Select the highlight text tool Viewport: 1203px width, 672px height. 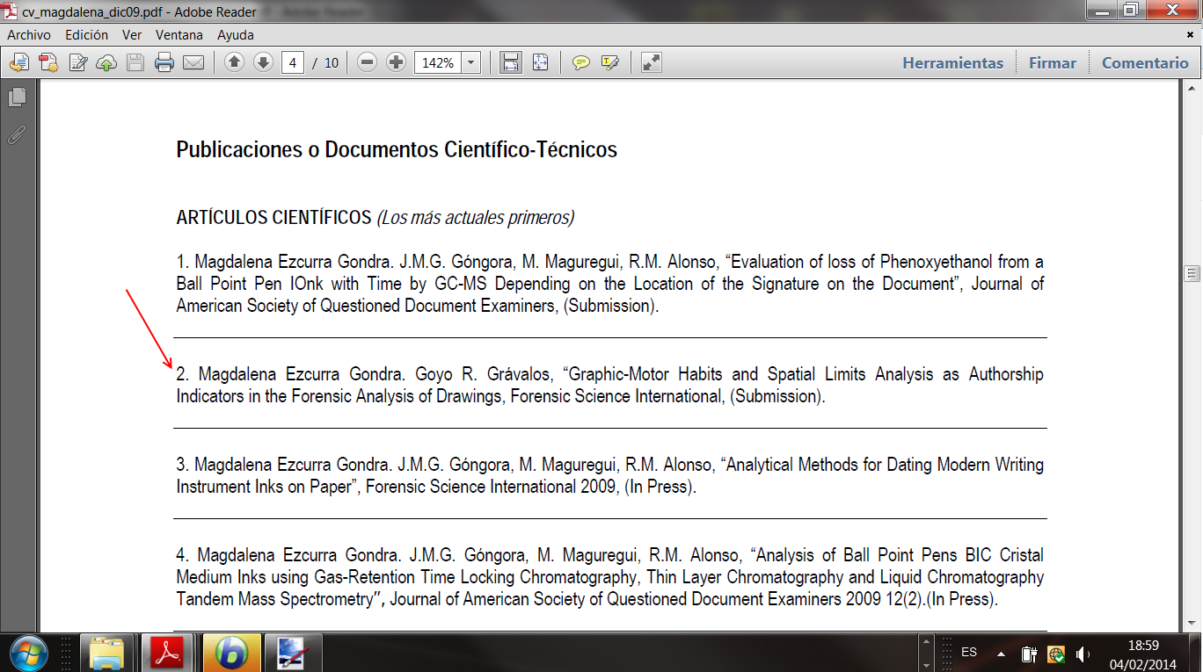pyautogui.click(x=610, y=63)
